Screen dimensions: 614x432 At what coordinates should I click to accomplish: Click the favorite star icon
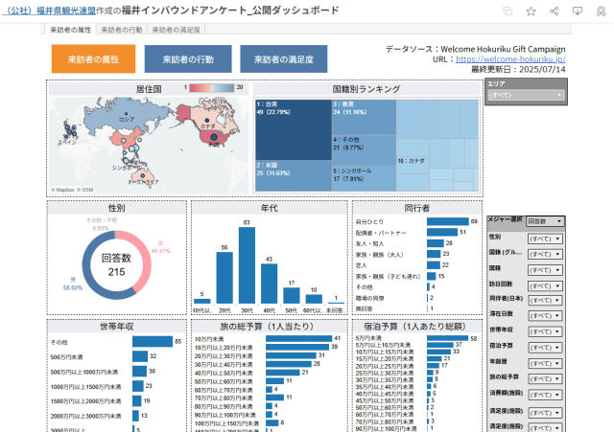click(531, 11)
